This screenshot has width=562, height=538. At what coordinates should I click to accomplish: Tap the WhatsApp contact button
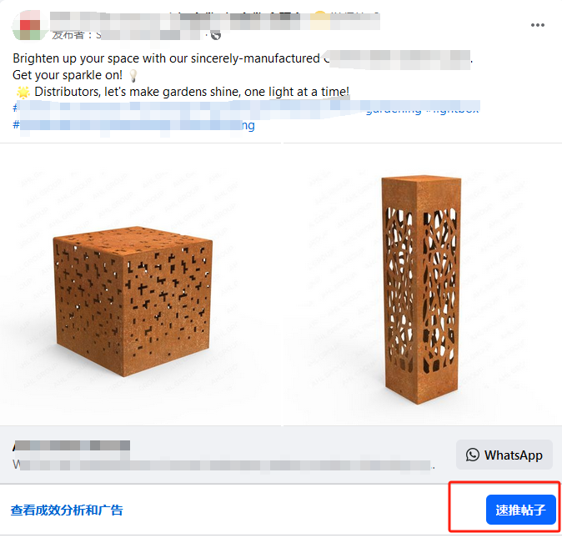[x=504, y=455]
